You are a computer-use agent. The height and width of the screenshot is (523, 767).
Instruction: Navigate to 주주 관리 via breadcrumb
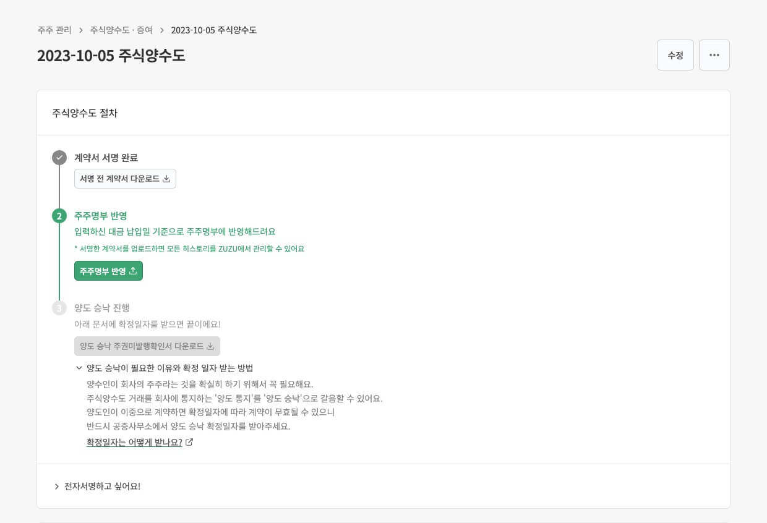(54, 30)
